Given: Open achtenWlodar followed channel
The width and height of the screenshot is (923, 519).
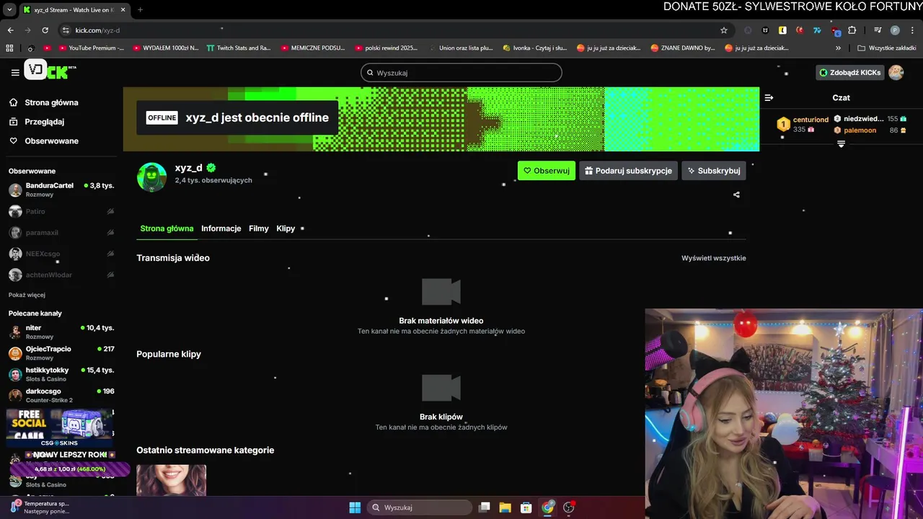Looking at the screenshot, I should (x=61, y=275).
